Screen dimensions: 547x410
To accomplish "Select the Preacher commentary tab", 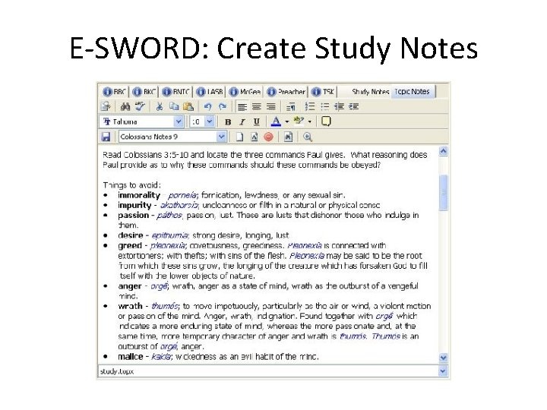I will click(x=286, y=92).
